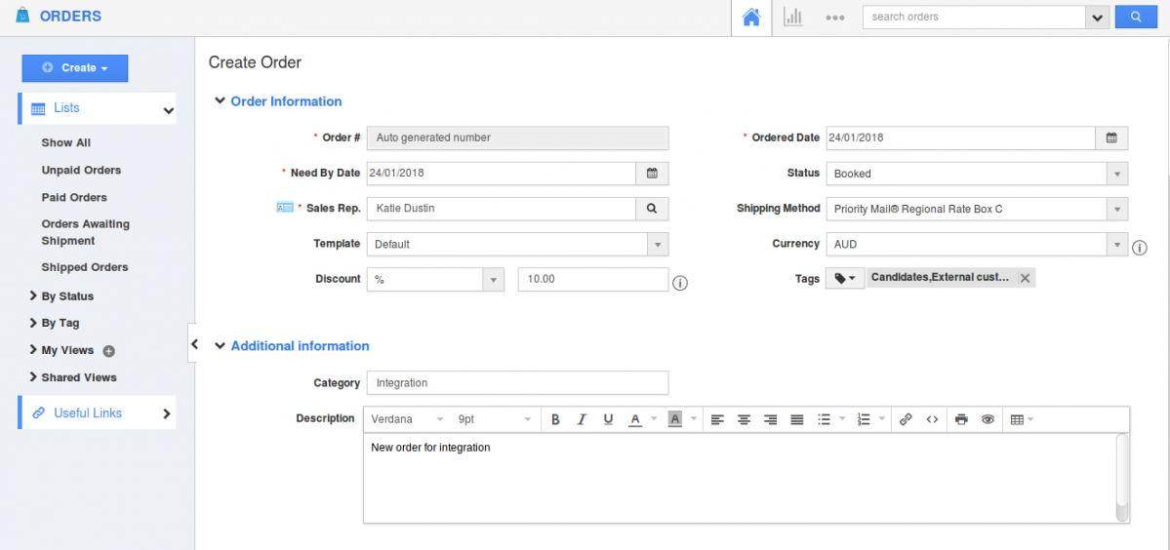Click the ORDERS app title
Screen dimensions: 1170x550
click(70, 16)
